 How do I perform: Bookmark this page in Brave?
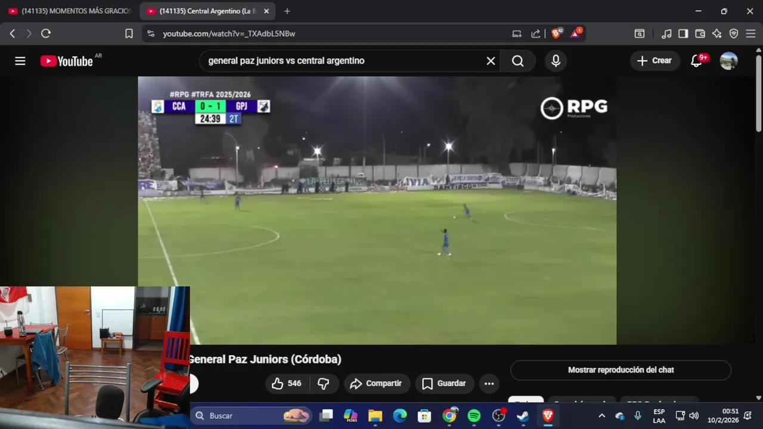point(129,33)
